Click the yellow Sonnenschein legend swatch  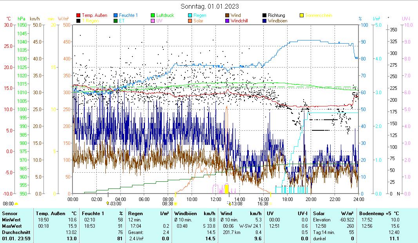click(x=302, y=15)
